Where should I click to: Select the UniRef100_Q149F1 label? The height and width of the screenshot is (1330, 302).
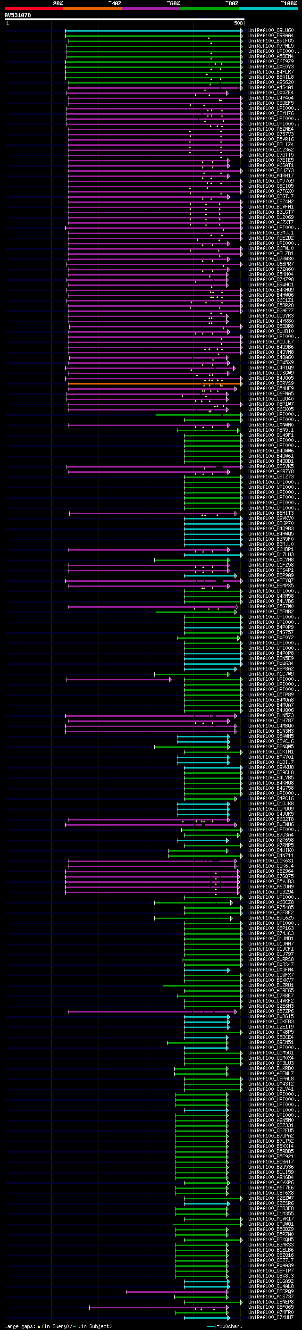[270, 435]
